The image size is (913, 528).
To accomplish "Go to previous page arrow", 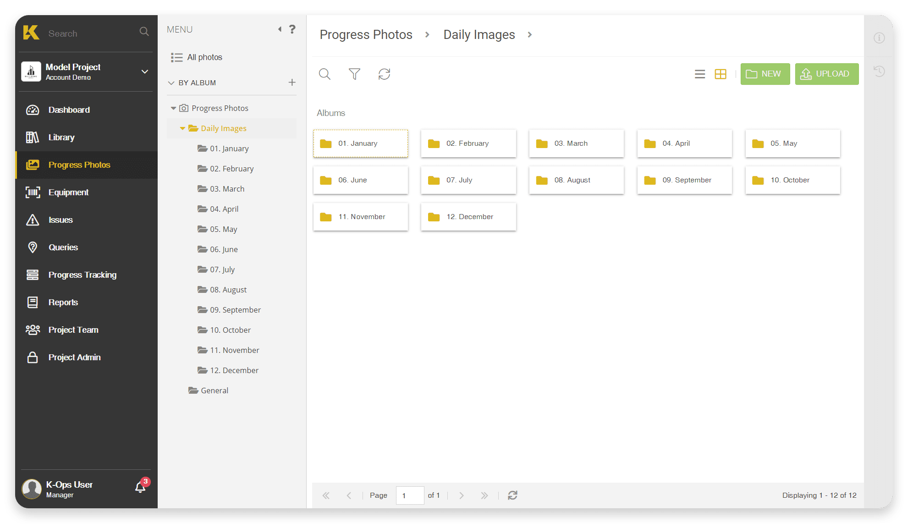I will point(349,495).
